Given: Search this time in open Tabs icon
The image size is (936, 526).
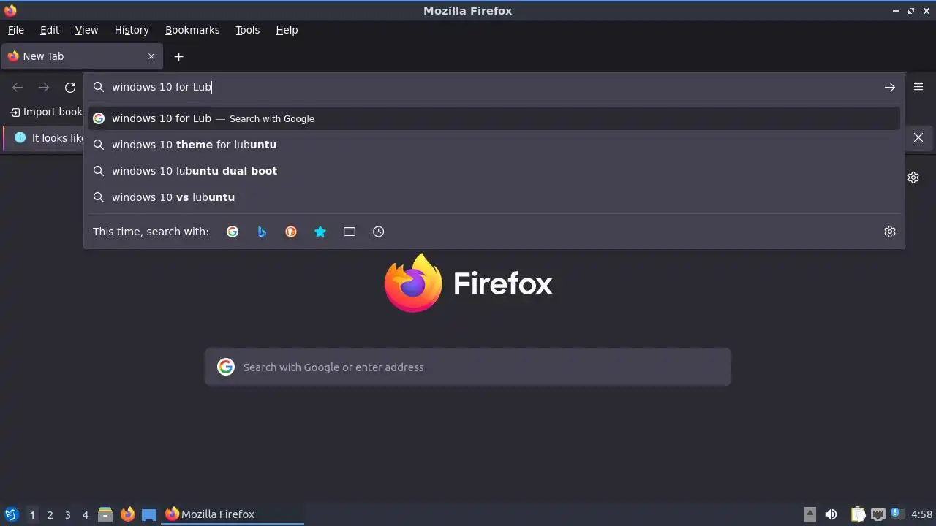Looking at the screenshot, I should (350, 232).
